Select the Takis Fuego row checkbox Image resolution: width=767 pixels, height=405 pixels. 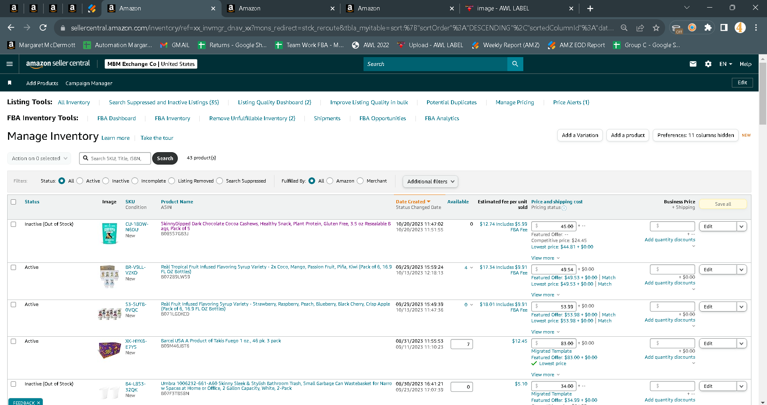point(14,341)
